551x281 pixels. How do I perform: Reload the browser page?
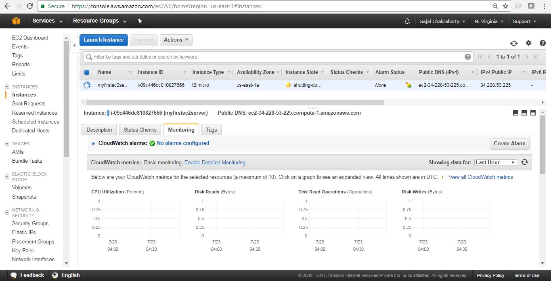[x=30, y=6]
